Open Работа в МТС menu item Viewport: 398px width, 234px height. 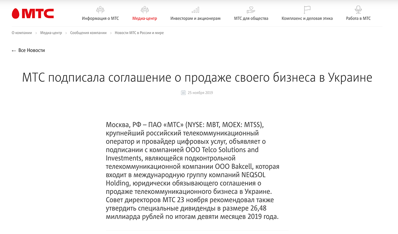[358, 18]
